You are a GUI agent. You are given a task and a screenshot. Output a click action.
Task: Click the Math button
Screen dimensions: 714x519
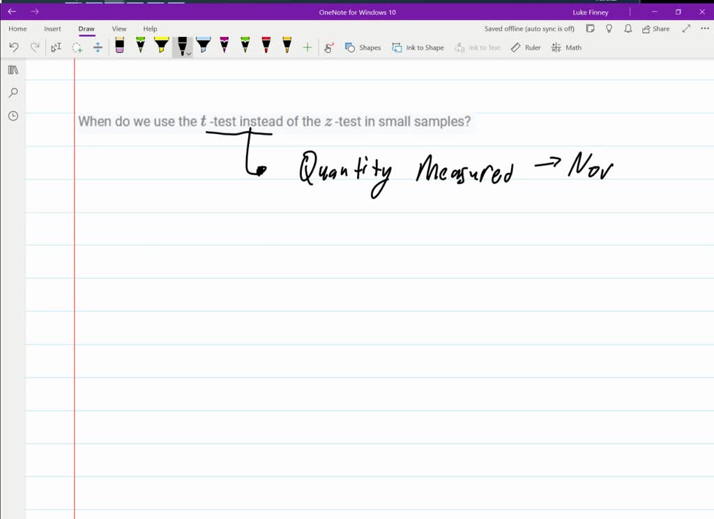pos(566,47)
